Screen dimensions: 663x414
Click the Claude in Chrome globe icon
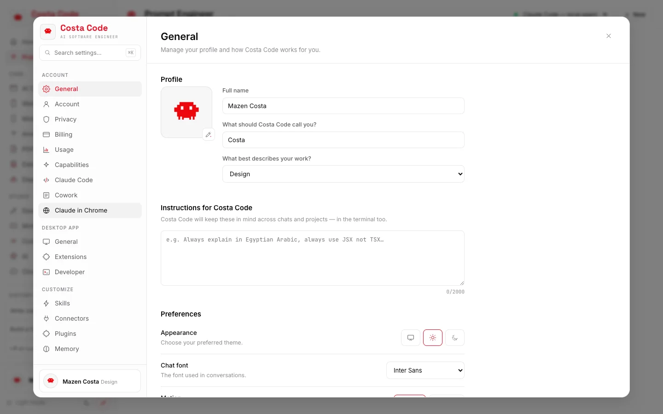[x=46, y=210]
